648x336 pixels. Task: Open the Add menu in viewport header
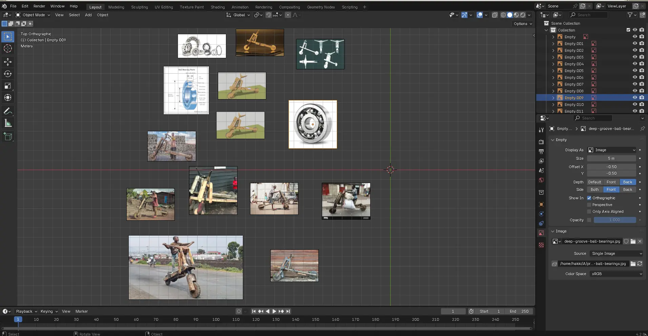click(x=88, y=15)
